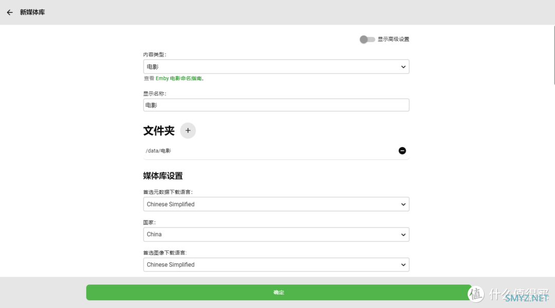Select the /data/电影 folder path entry
Screen dimensions: 555x308
[x=158, y=151]
